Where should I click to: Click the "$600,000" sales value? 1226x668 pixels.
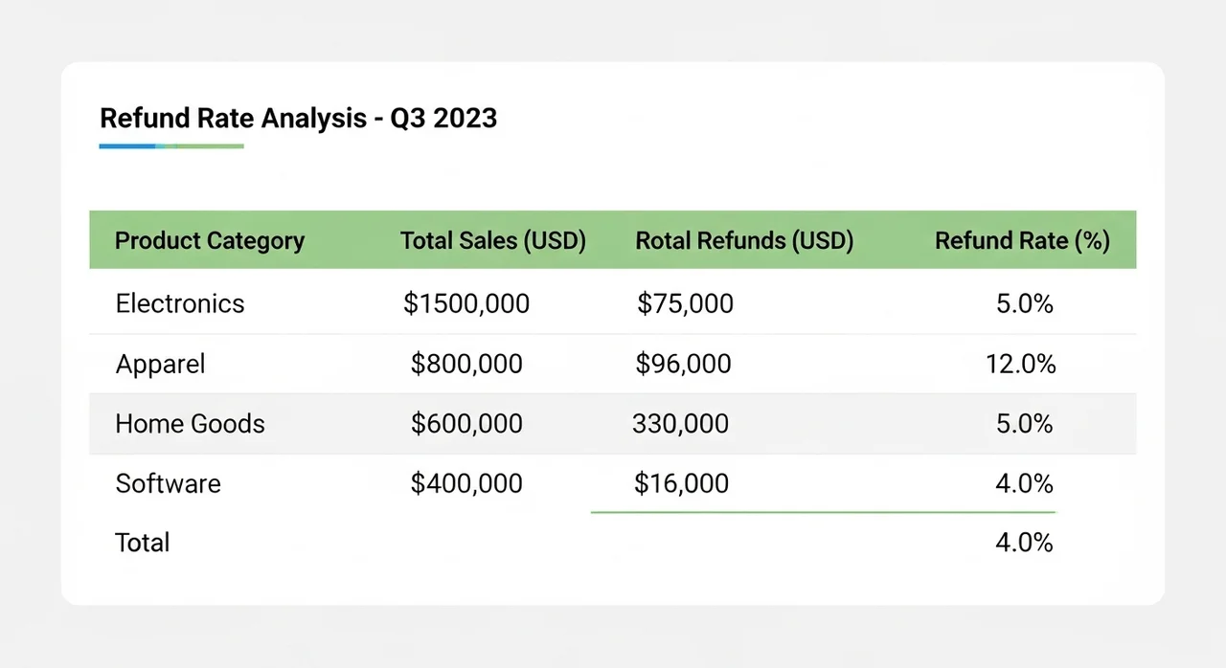coord(466,423)
